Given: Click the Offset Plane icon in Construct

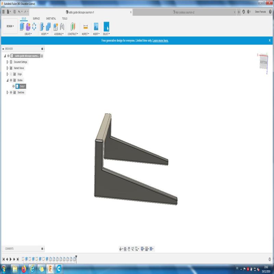Looking at the screenshot, I should [73, 27].
